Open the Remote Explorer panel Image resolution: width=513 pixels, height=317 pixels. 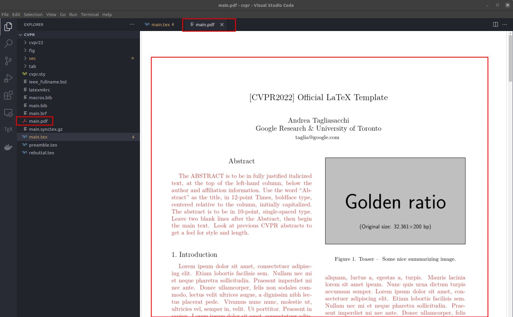[8, 113]
